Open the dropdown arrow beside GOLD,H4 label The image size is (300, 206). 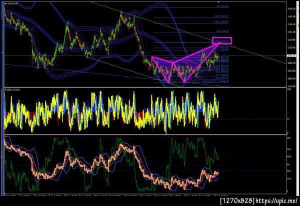(x=6, y=4)
